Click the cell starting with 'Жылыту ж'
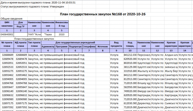This screenshot has width=193, height=111. (x=144, y=71)
